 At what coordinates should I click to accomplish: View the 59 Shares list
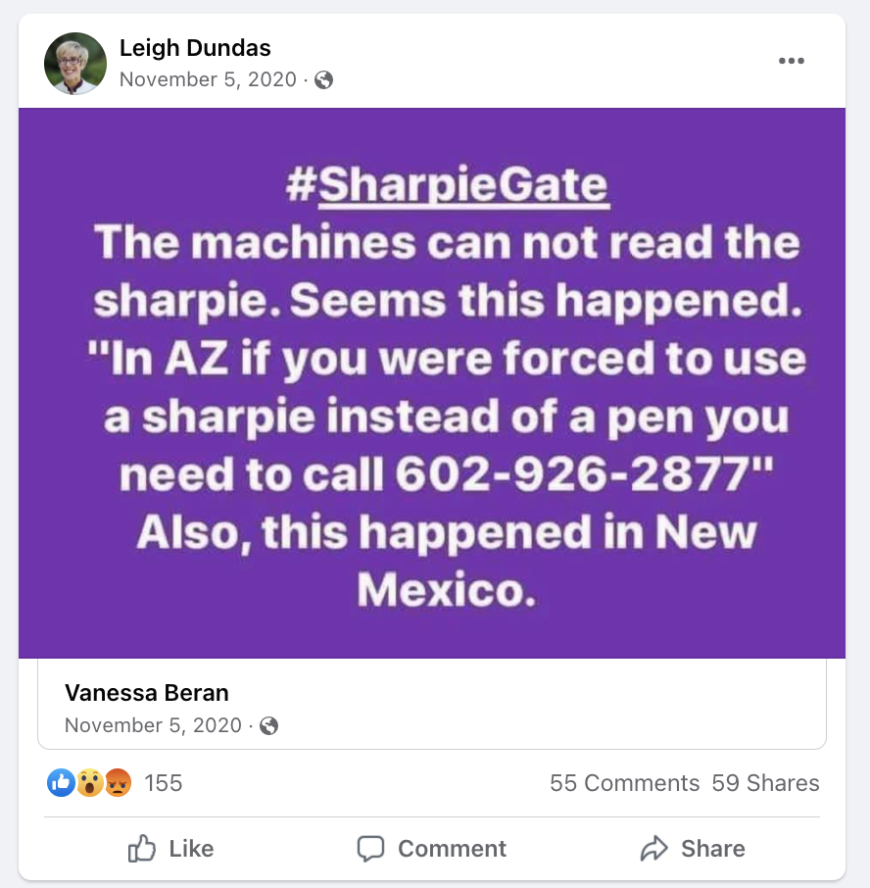click(765, 783)
